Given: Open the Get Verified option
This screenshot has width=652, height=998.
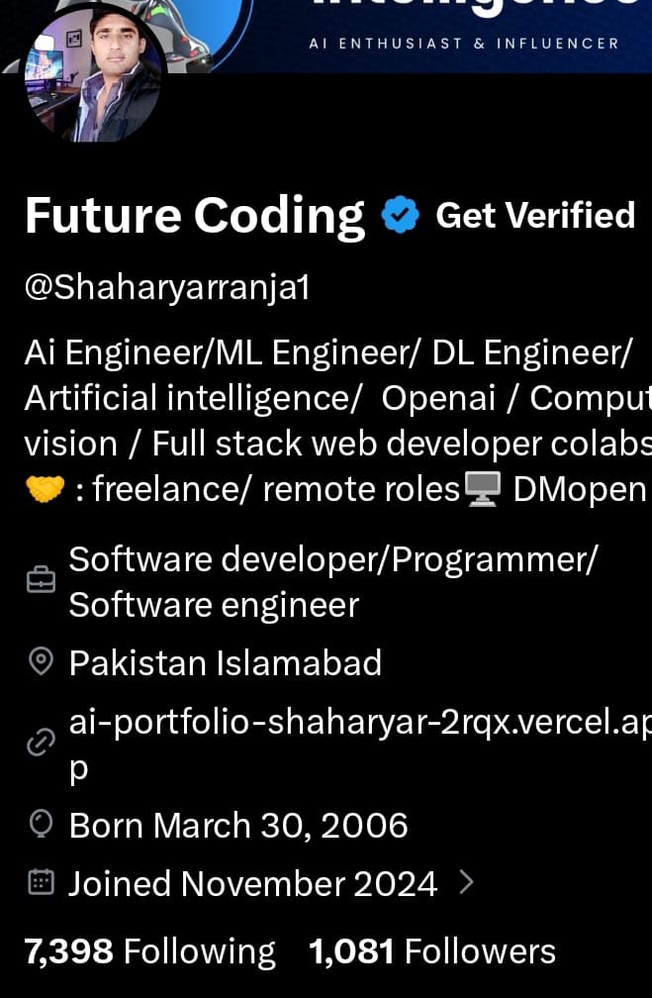Looking at the screenshot, I should point(535,215).
